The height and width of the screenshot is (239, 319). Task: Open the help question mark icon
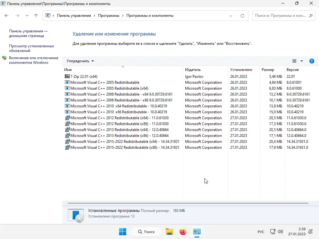[312, 61]
